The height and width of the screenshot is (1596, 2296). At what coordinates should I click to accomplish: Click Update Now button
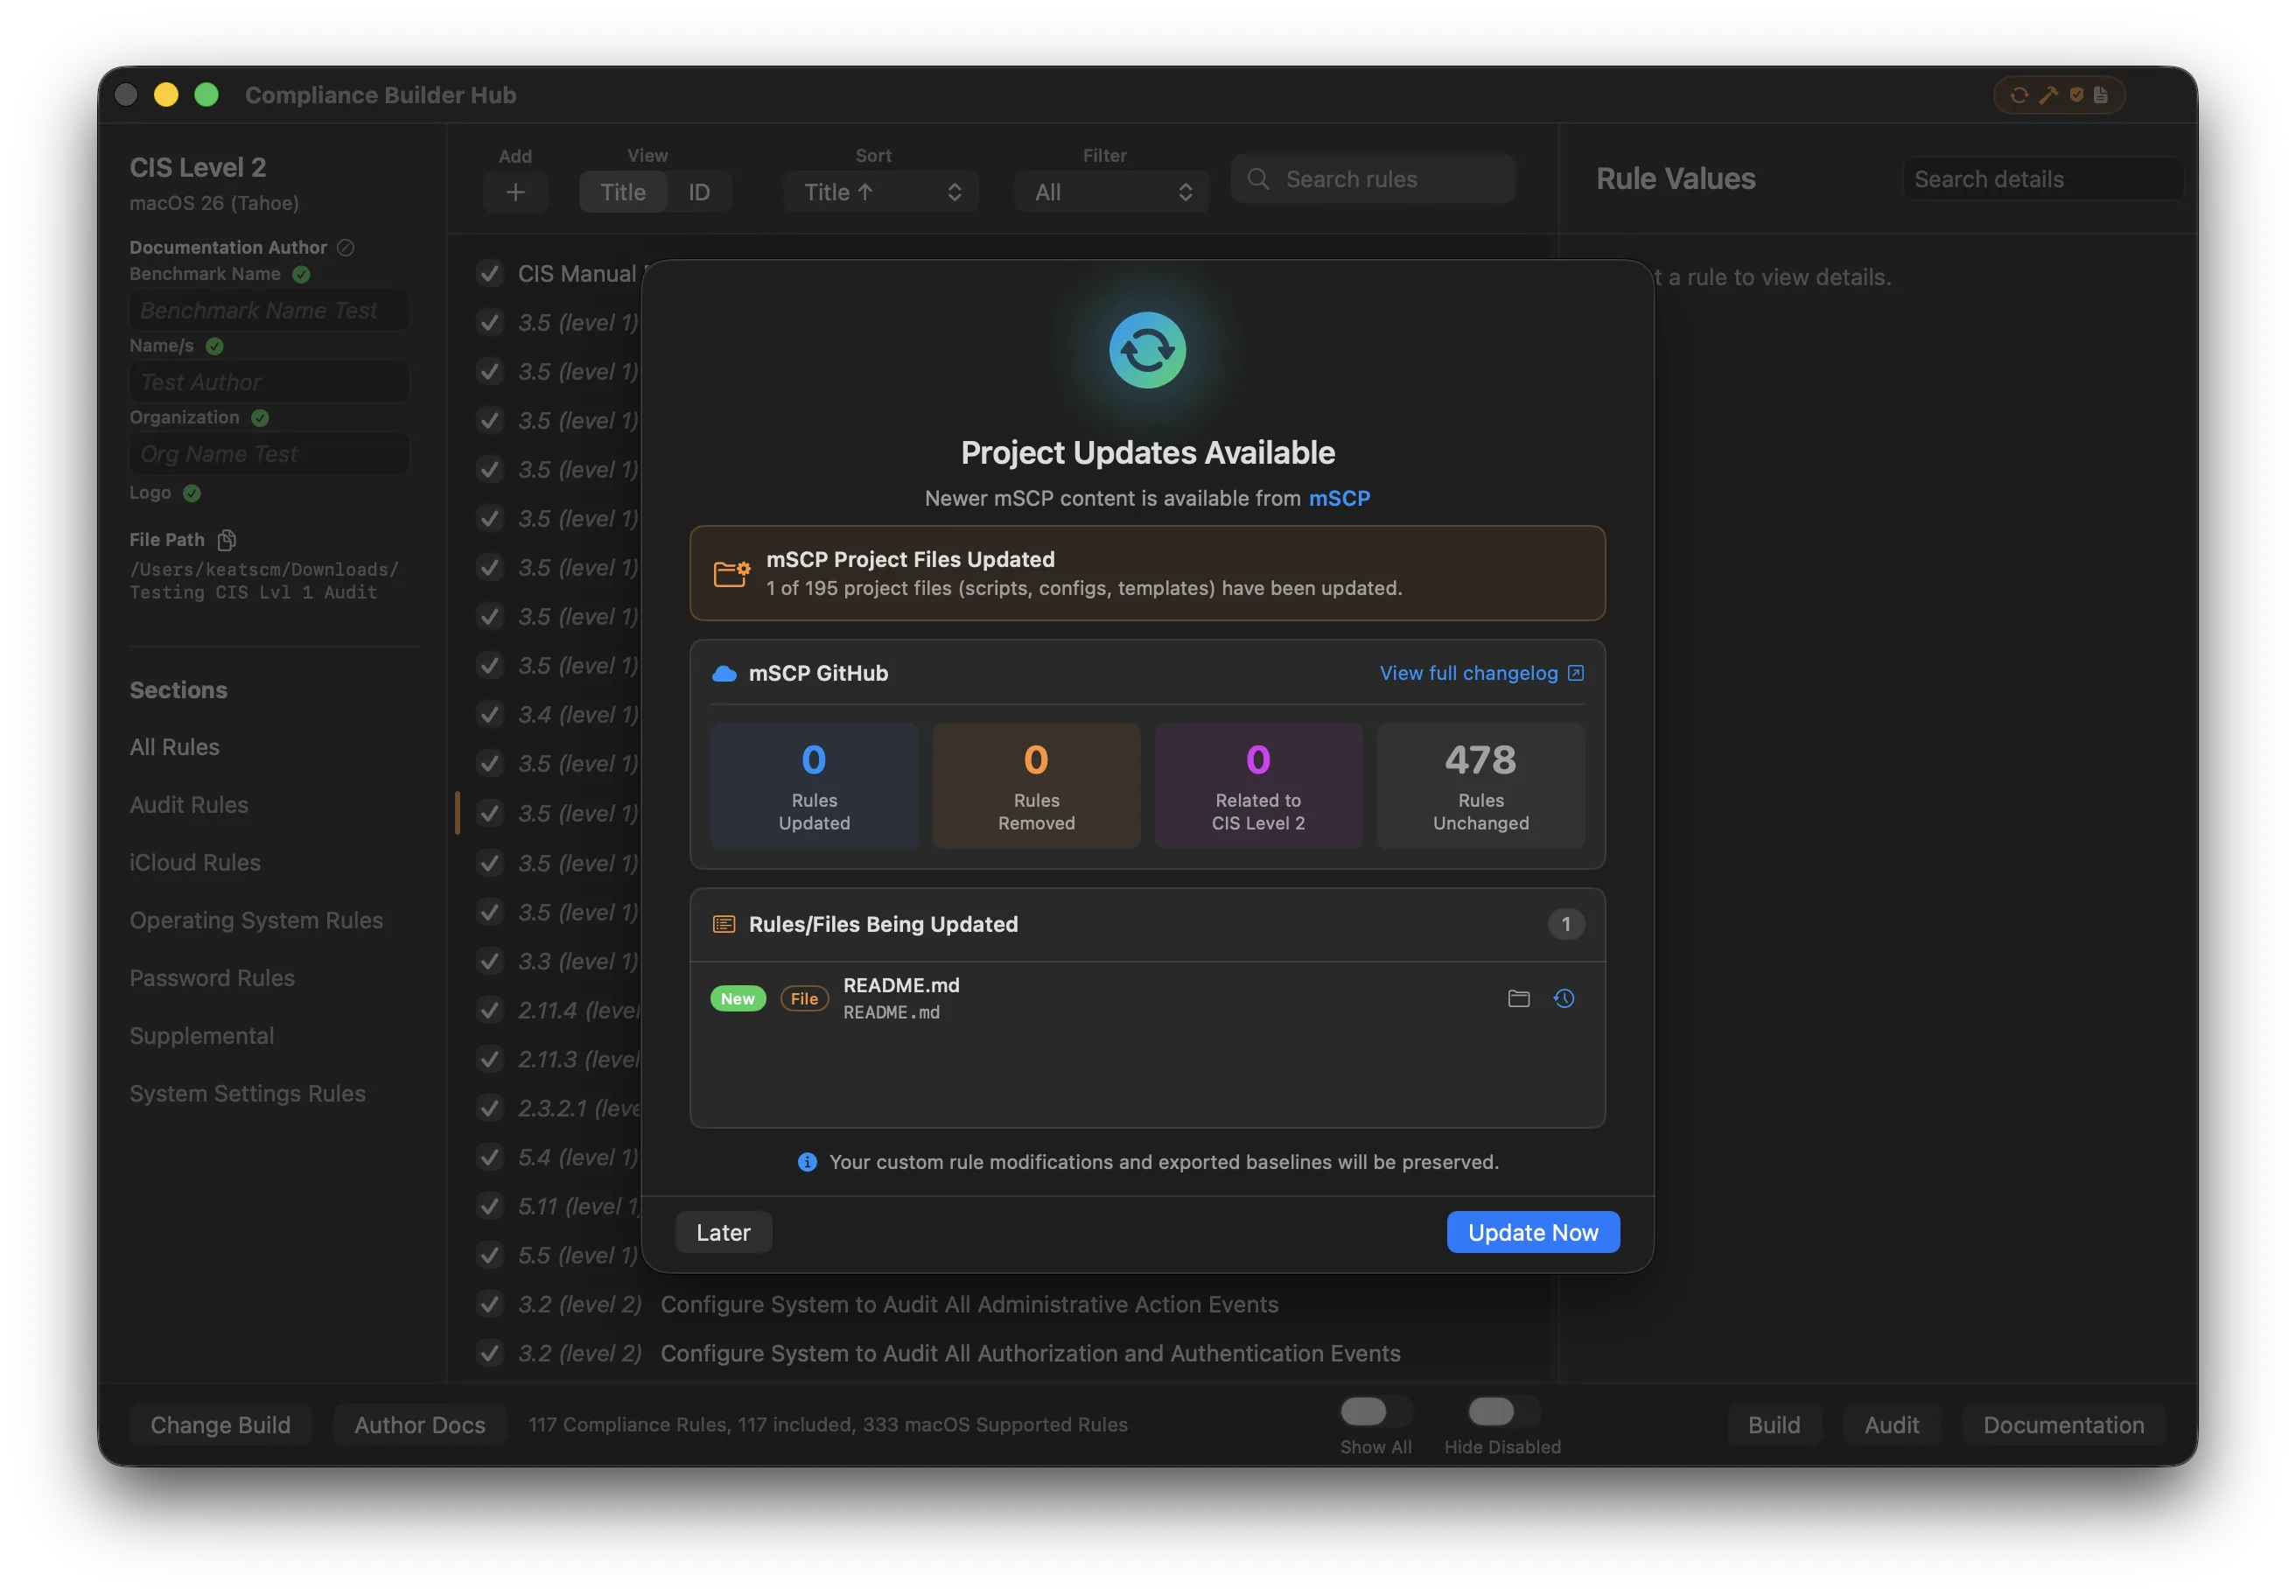click(1533, 1232)
